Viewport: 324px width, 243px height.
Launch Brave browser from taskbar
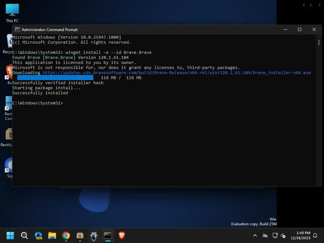coord(122,235)
